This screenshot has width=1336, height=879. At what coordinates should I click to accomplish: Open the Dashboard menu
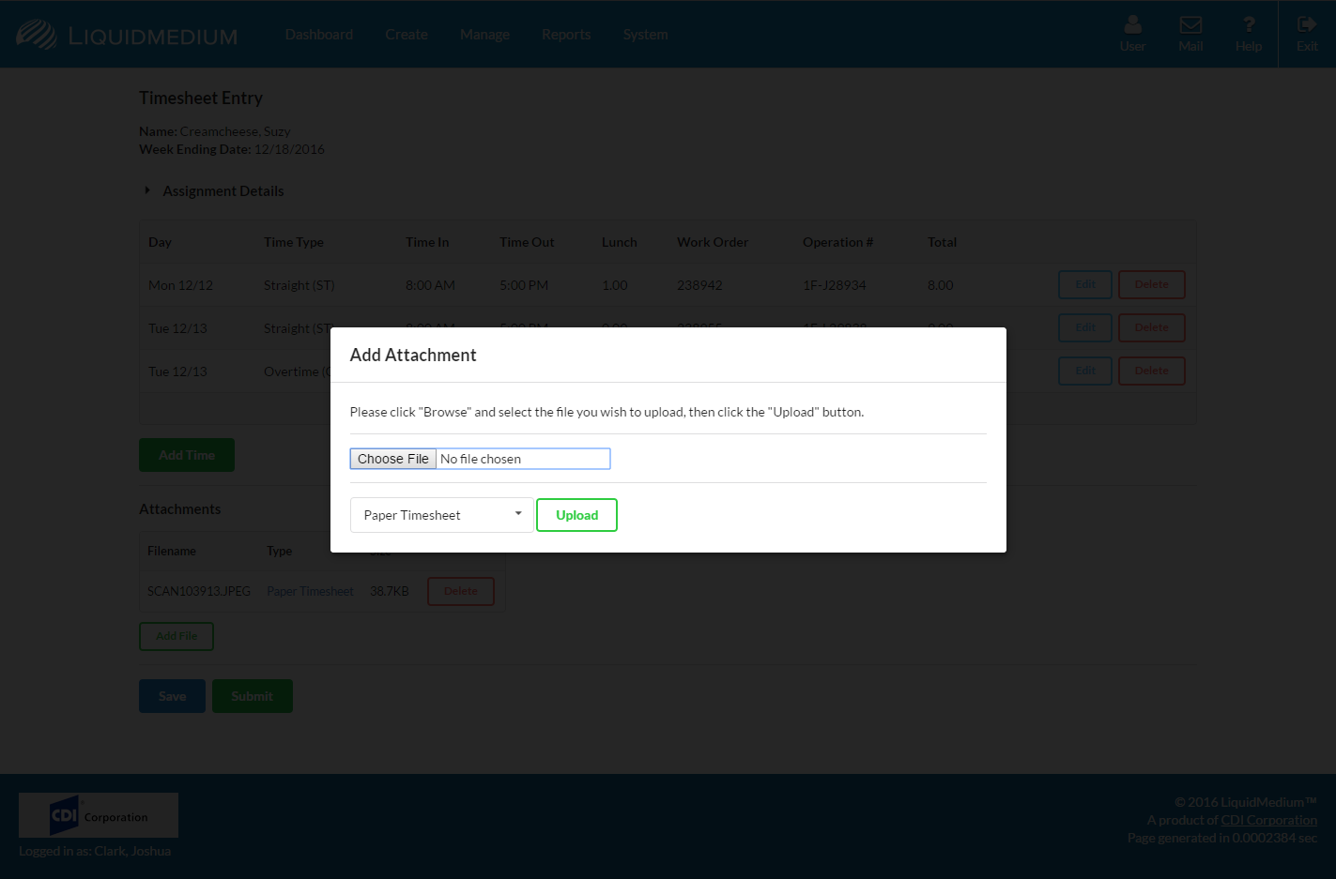[x=319, y=35]
